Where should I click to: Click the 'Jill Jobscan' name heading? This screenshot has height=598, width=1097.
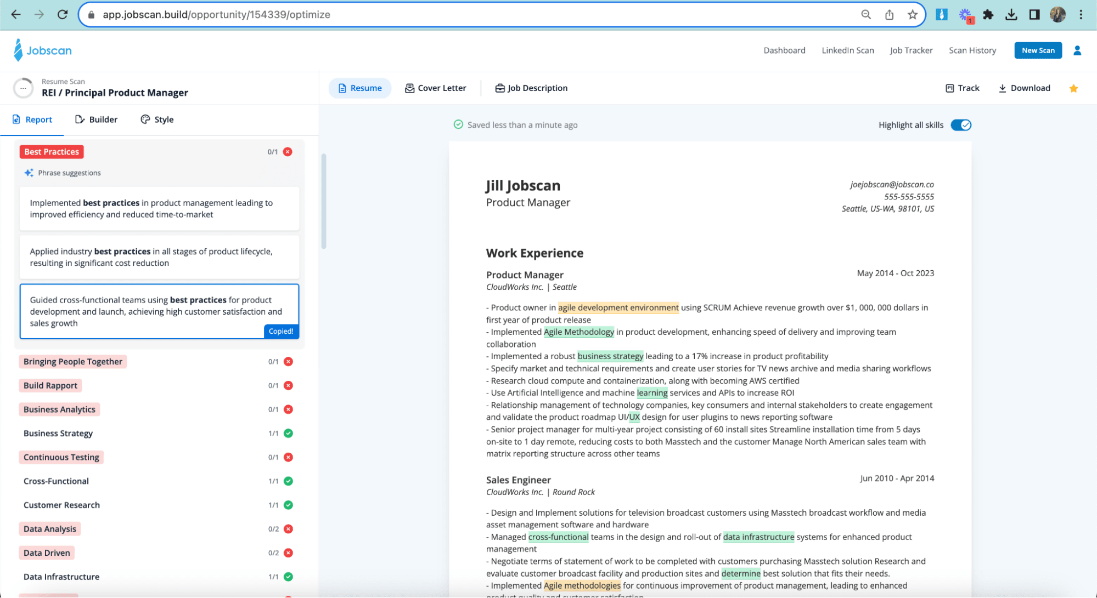[522, 186]
